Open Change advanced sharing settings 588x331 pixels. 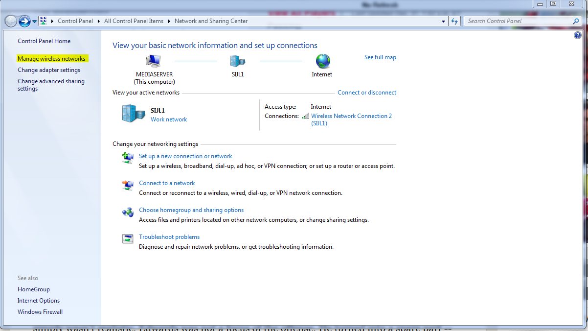pos(51,85)
